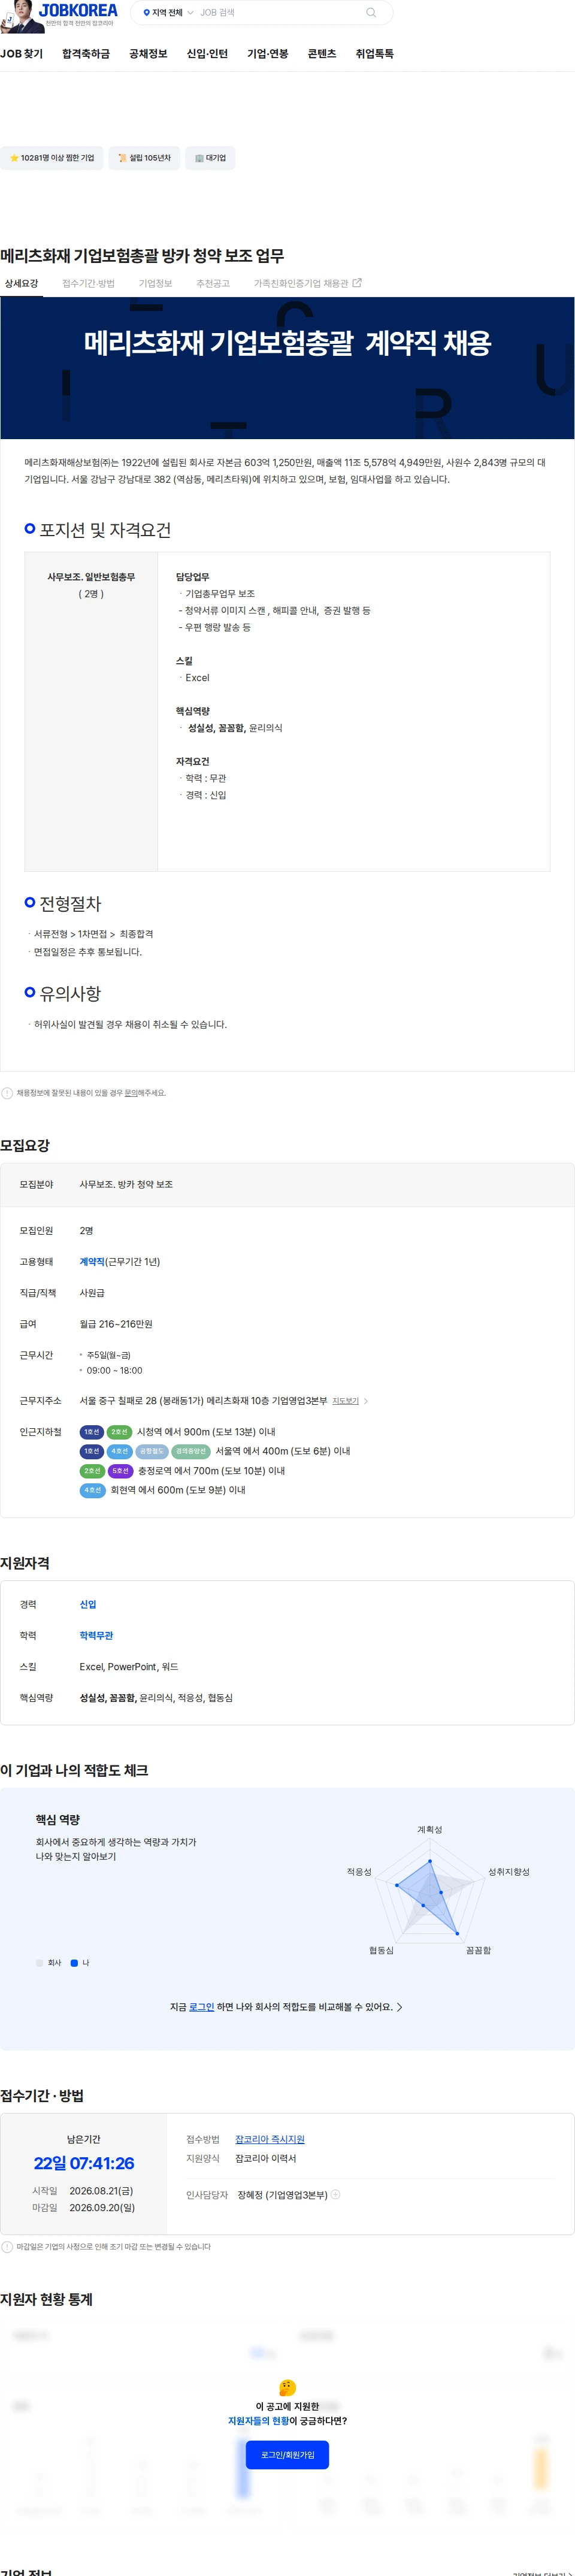This screenshot has width=575, height=2576.
Task: Open the JOBKOREA logo home link
Action: tap(77, 10)
